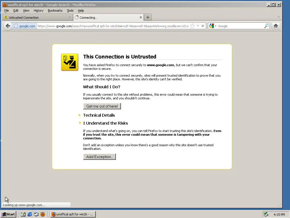Click the loading spinner on Connecting tab
Image resolution: width=290 pixels, height=218 pixels.
[x=77, y=17]
